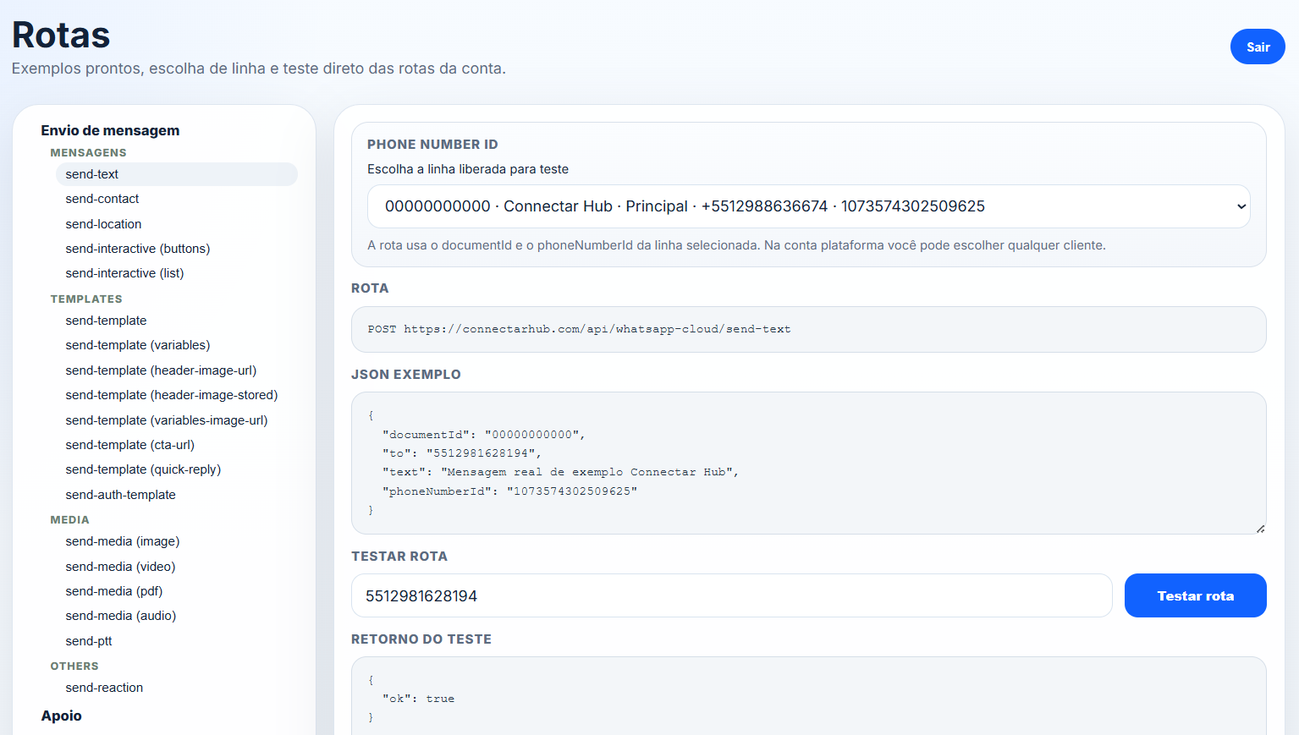
Task: Open the send-media (image) route
Action: click(123, 541)
